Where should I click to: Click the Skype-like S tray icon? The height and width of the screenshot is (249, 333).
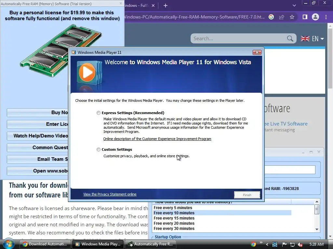(x=275, y=244)
